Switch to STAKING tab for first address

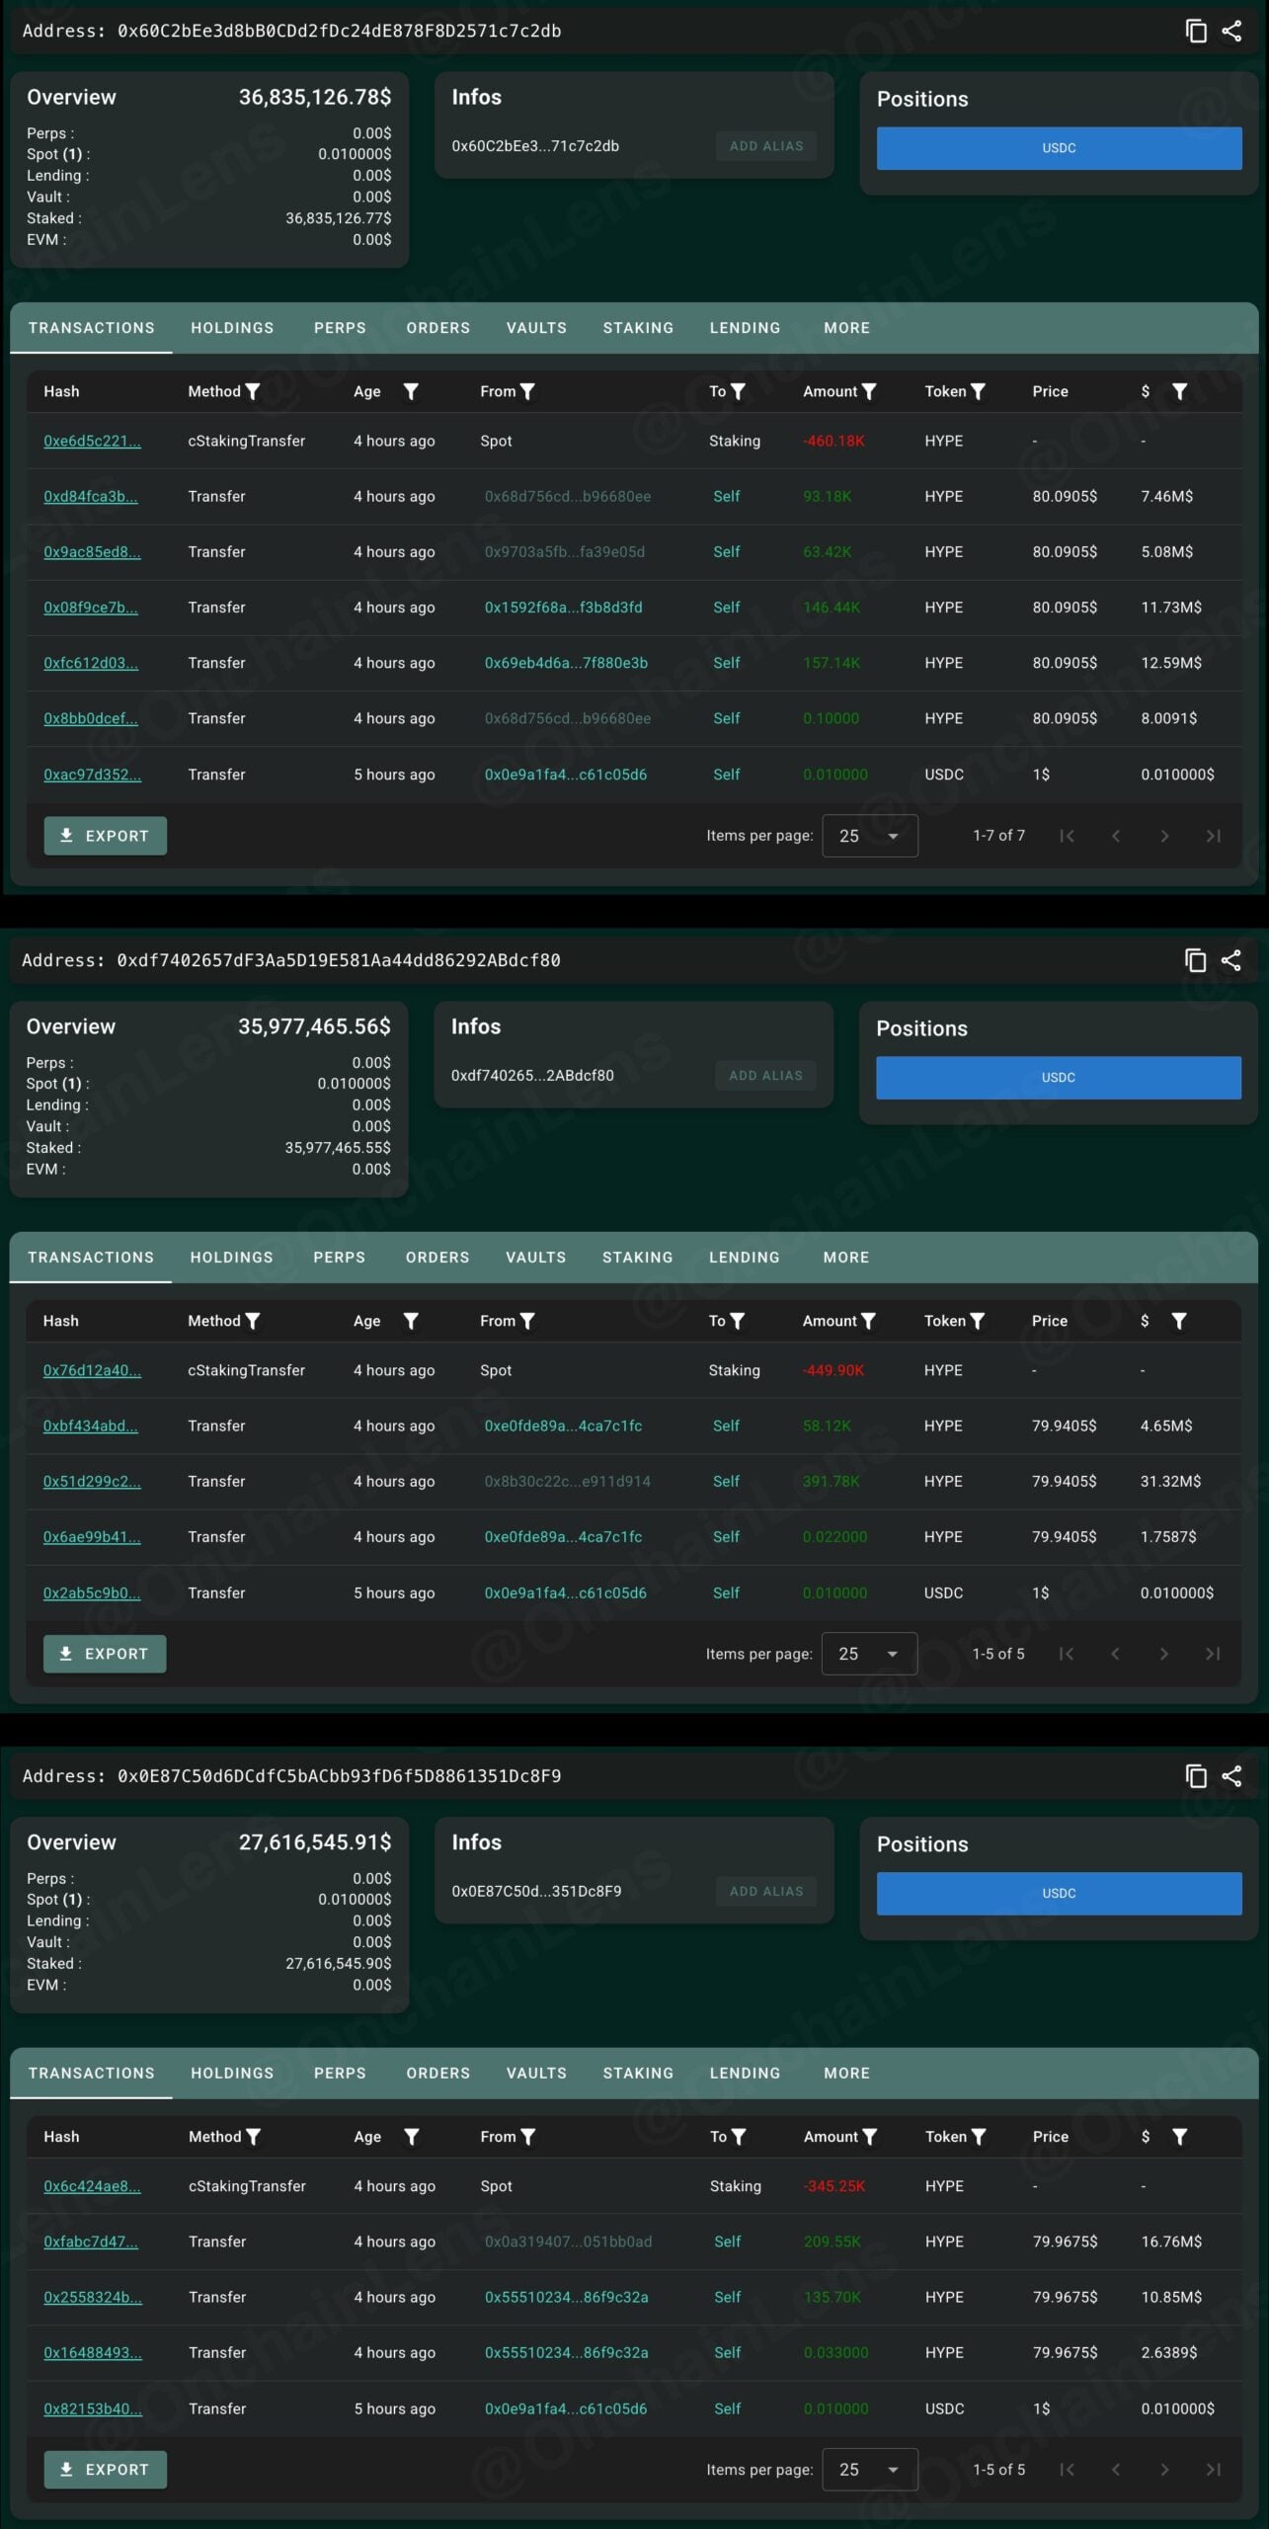pyautogui.click(x=638, y=328)
